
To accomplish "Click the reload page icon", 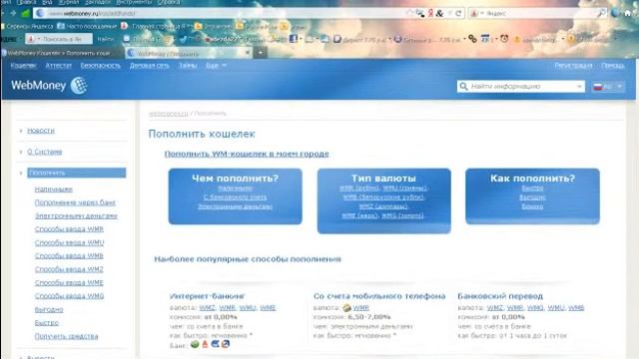I will tap(458, 13).
